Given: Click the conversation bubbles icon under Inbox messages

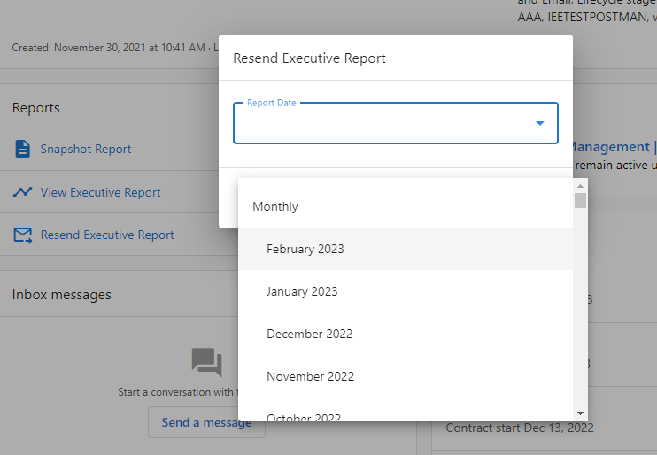Looking at the screenshot, I should coord(206,362).
